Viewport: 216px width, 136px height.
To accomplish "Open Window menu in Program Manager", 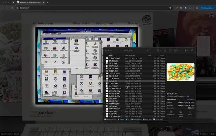I will click(x=54, y=34).
